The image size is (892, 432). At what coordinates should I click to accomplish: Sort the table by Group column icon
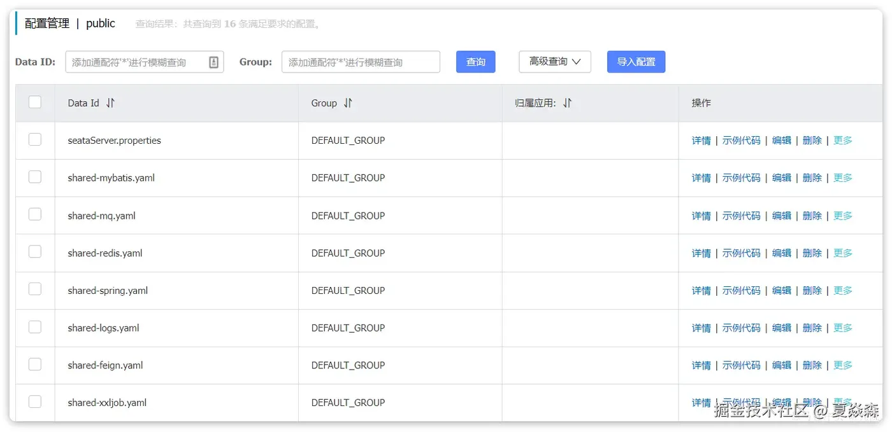[x=348, y=103]
